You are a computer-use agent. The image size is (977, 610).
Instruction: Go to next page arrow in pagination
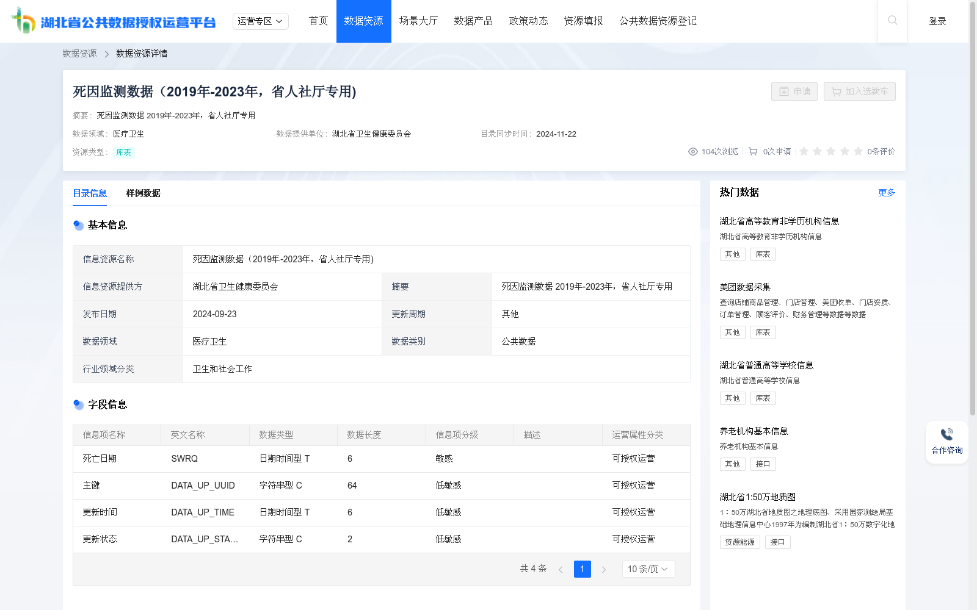click(x=604, y=570)
